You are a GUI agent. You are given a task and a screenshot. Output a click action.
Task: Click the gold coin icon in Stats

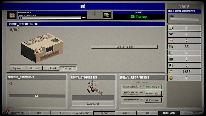(171, 78)
